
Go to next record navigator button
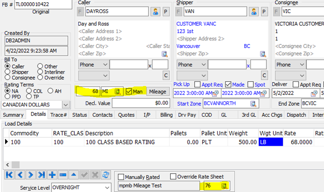[x=31, y=175]
